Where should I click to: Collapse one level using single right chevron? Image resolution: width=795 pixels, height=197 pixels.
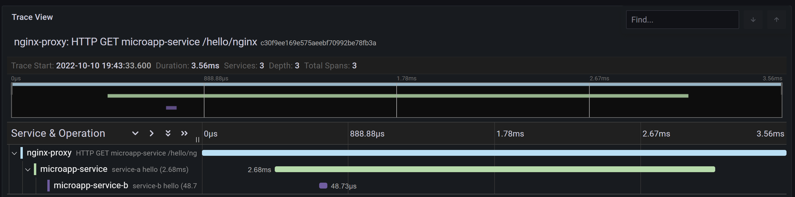point(151,133)
